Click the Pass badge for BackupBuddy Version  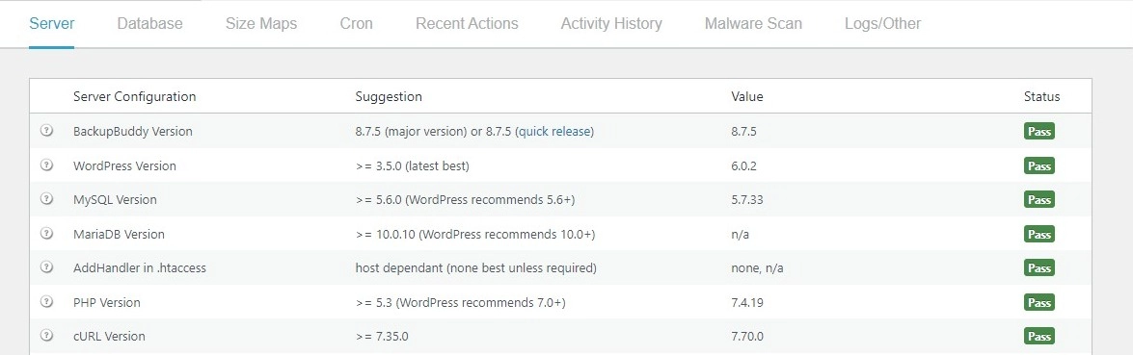coord(1039,131)
